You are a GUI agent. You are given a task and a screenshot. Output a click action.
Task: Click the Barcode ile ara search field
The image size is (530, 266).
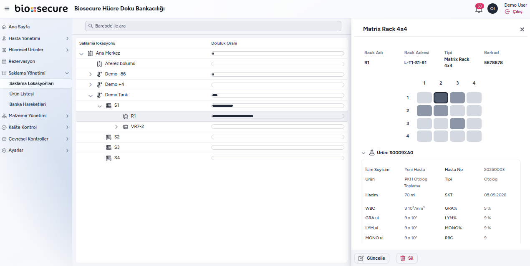pyautogui.click(x=213, y=26)
